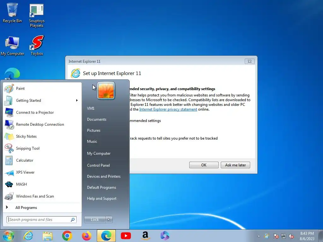The height and width of the screenshot is (242, 323).
Task: Click the Calculator icon in Start menu
Action: pyautogui.click(x=9, y=160)
